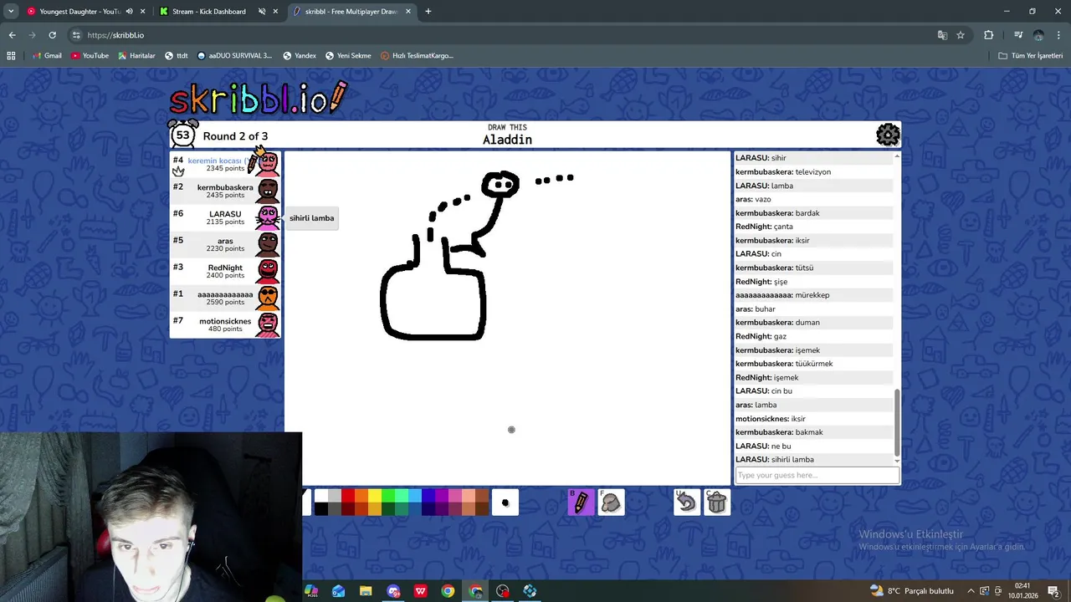1071x602 pixels.
Task: Click aaaaaaaaaaaaa's orange avatar
Action: click(x=268, y=298)
